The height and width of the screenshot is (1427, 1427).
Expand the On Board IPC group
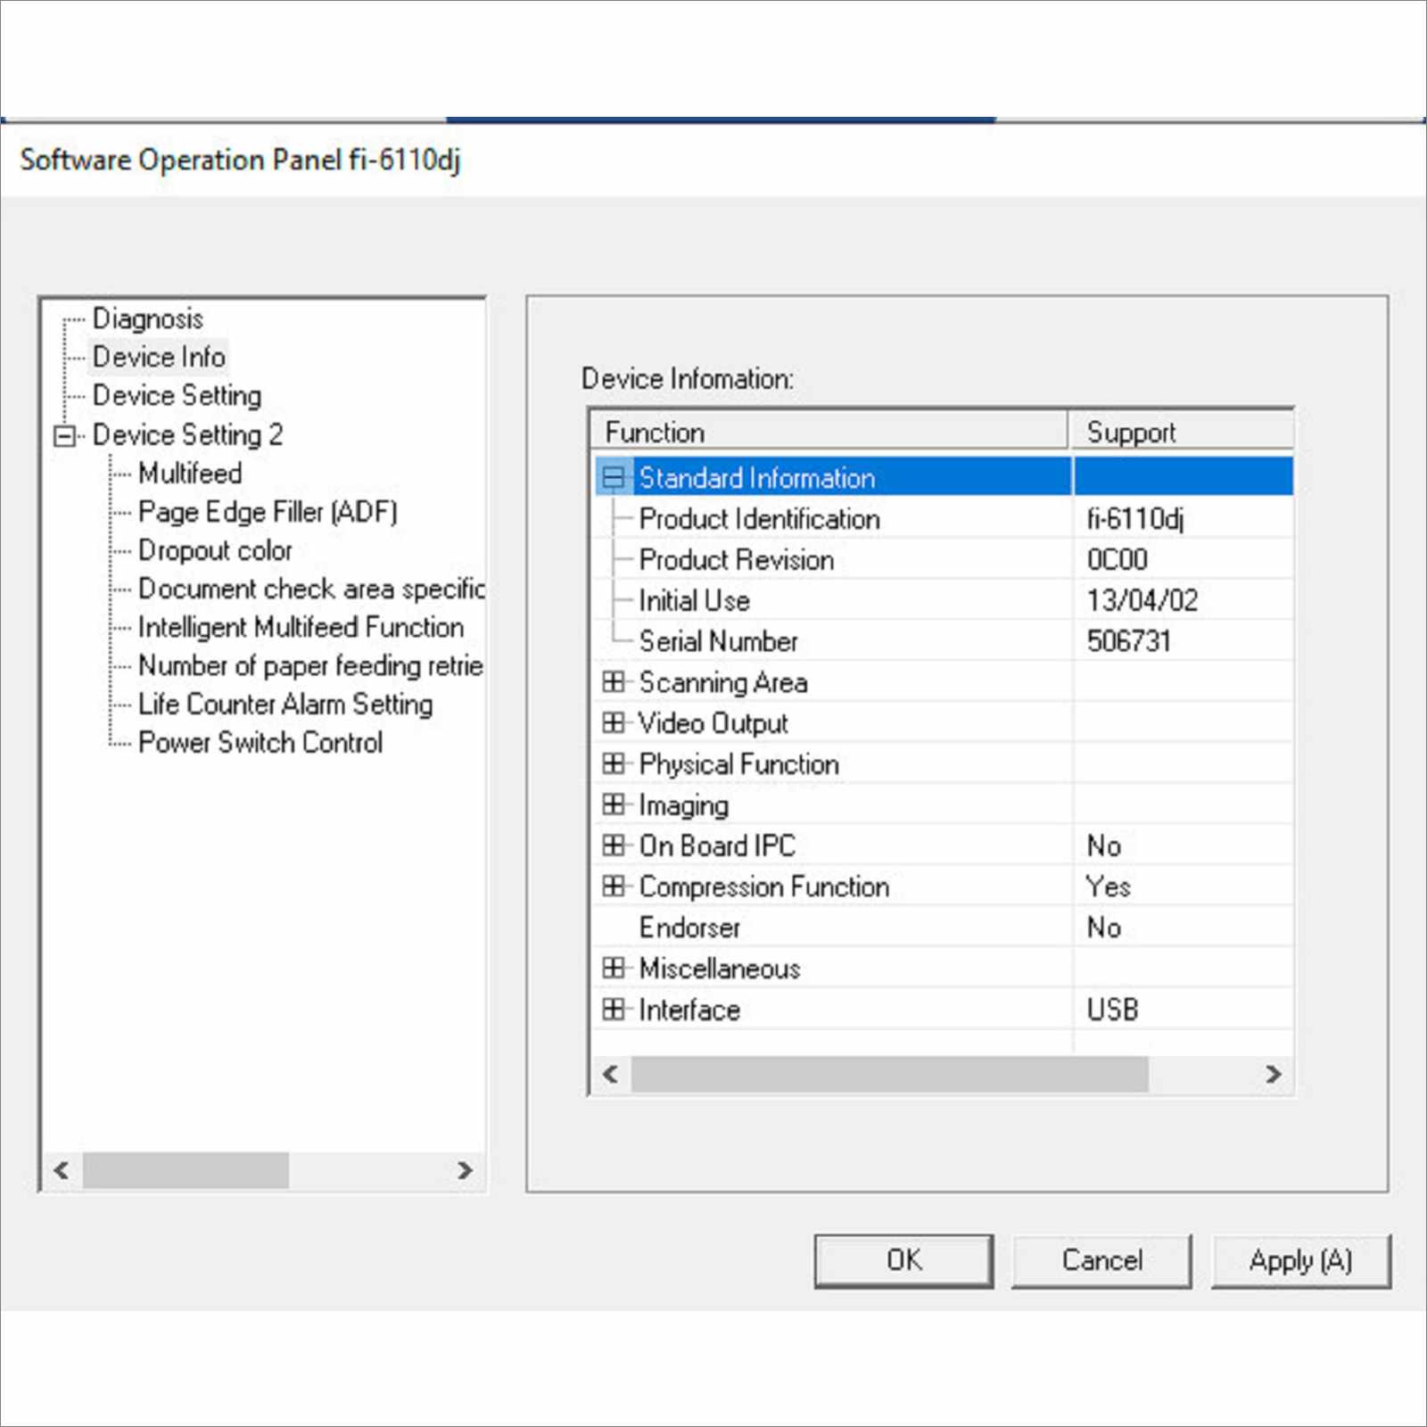(x=613, y=845)
